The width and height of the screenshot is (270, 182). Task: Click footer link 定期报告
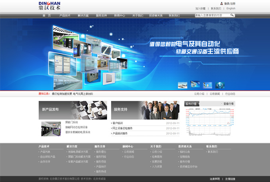pyautogui.click(x=185, y=157)
